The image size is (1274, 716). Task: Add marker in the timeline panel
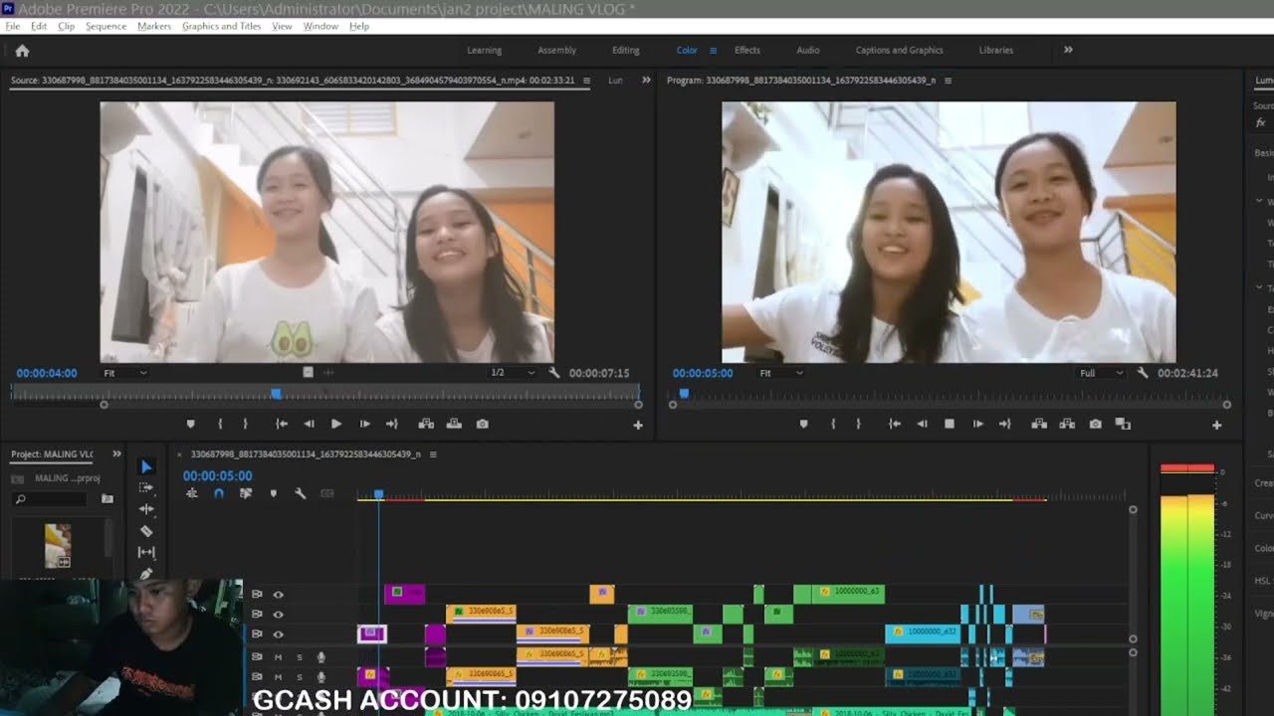pos(273,493)
